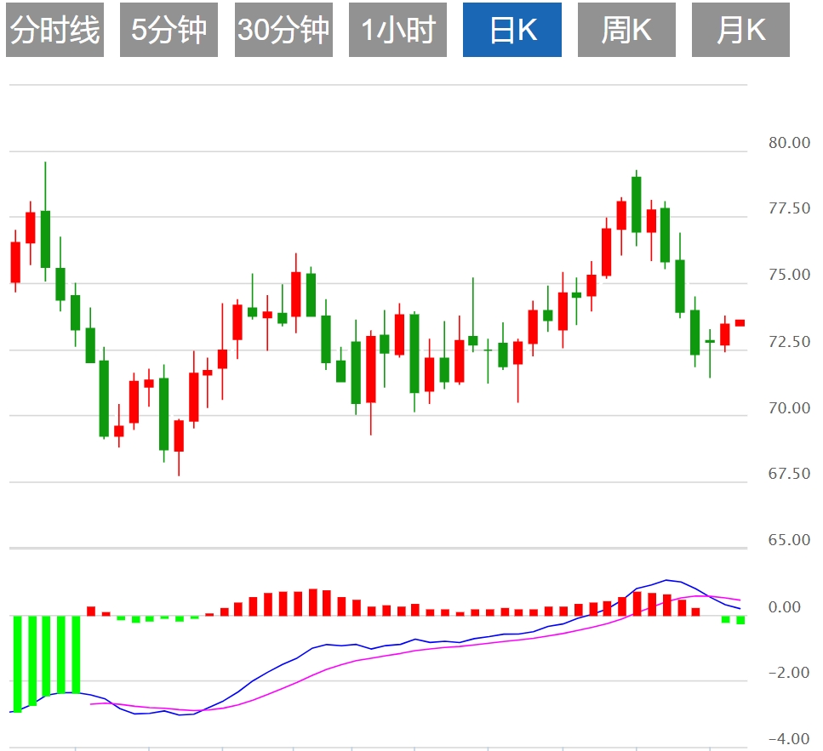The image size is (823, 751).
Task: Click the first green MACD histogram bar
Action: point(17,664)
